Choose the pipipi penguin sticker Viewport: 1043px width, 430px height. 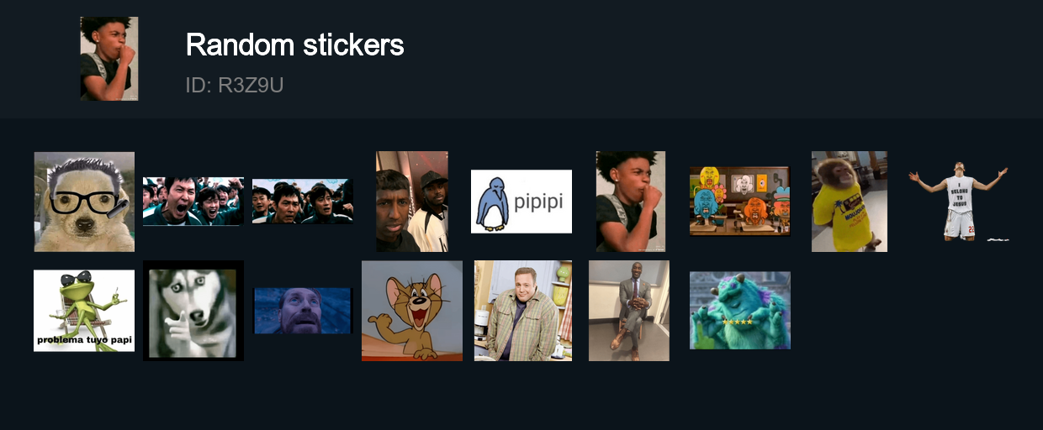point(521,202)
